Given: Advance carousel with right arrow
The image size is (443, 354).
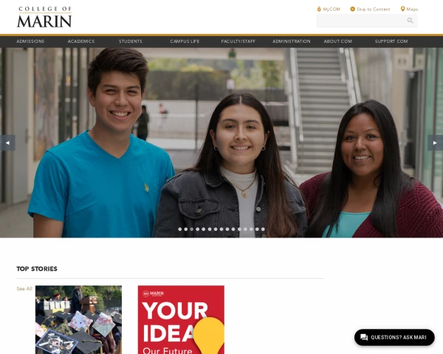Looking at the screenshot, I should pyautogui.click(x=435, y=143).
